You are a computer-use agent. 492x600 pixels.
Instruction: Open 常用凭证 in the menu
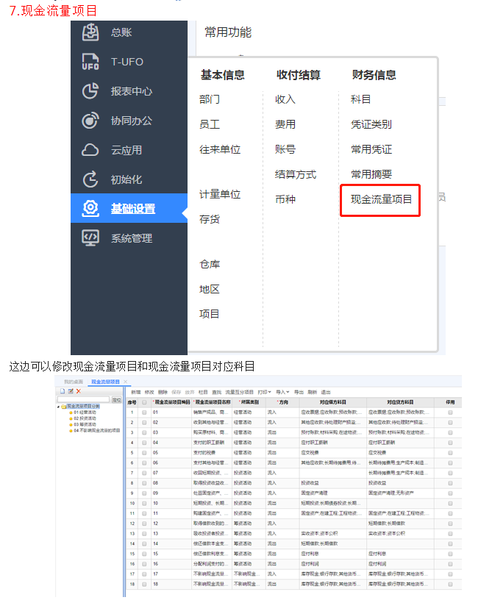pyautogui.click(x=371, y=149)
